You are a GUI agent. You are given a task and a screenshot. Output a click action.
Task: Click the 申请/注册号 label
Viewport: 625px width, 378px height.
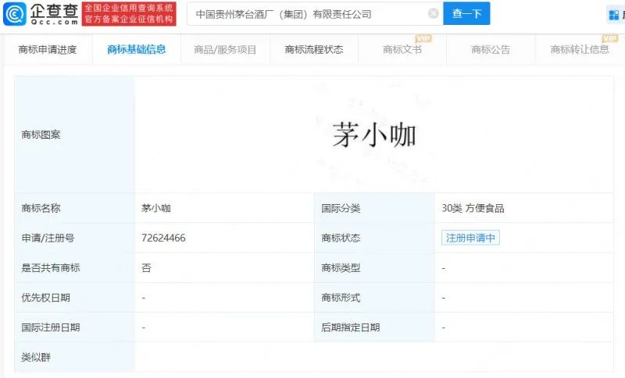click(48, 238)
